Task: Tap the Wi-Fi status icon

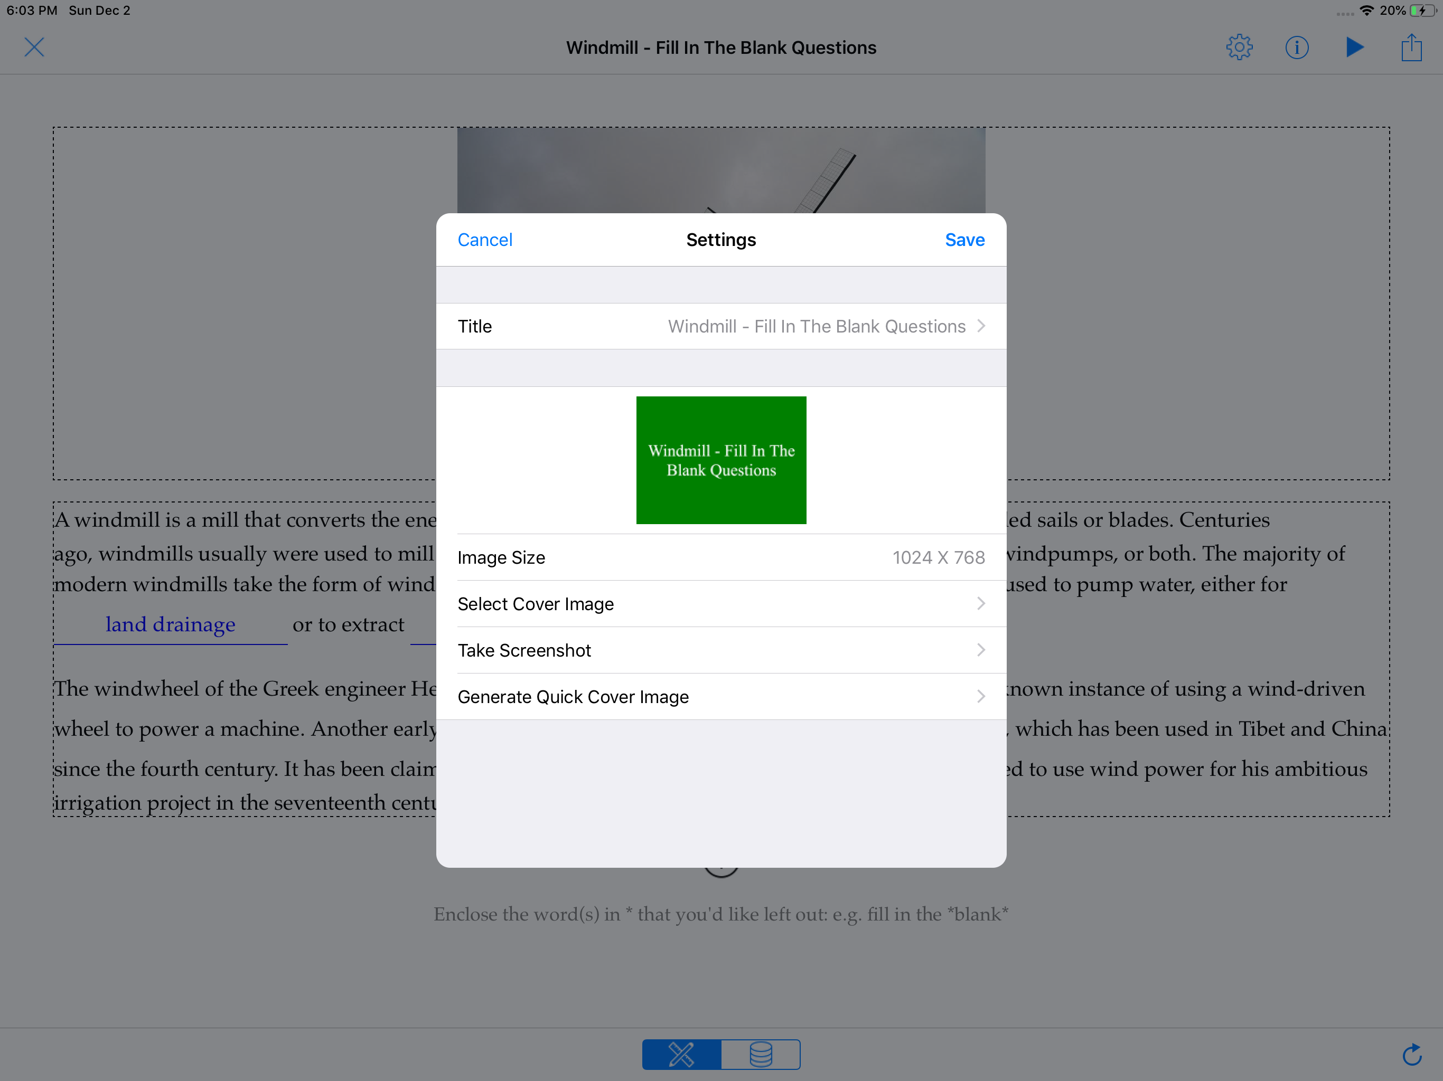Action: click(x=1366, y=11)
